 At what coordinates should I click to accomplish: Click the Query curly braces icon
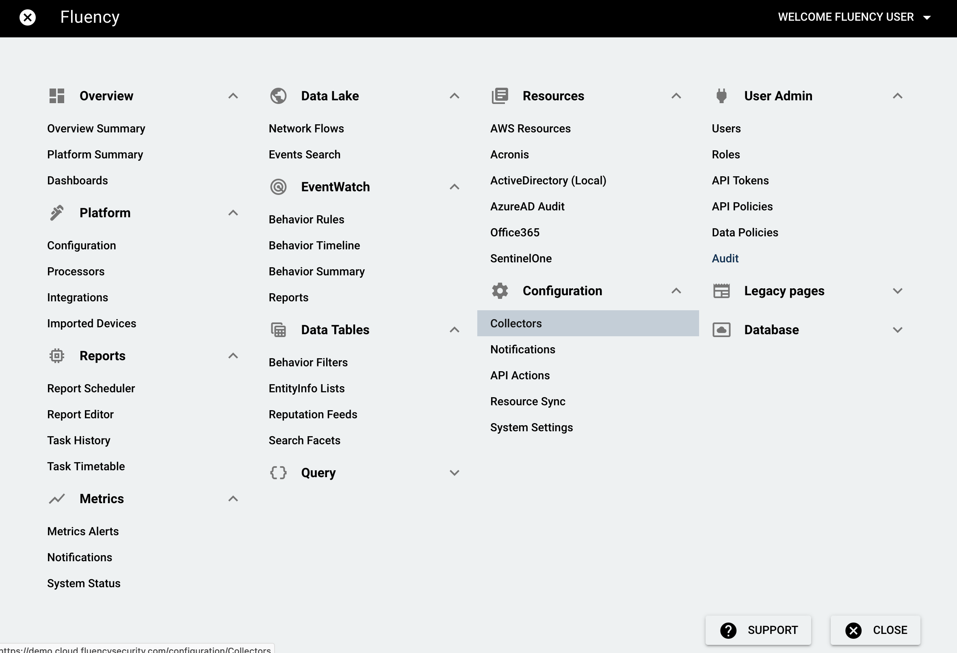coord(278,473)
